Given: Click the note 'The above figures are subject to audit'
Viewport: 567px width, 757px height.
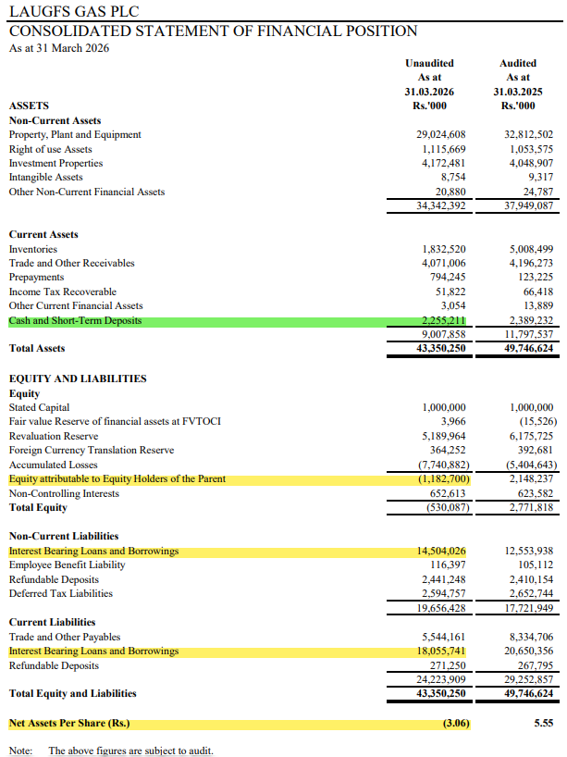Looking at the screenshot, I should click(130, 751).
